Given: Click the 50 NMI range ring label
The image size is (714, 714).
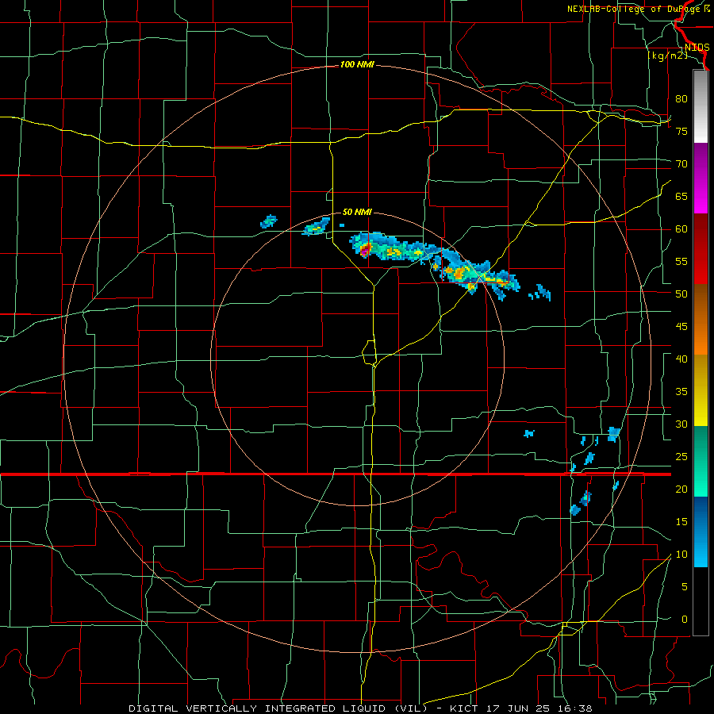Looking at the screenshot, I should (x=357, y=212).
